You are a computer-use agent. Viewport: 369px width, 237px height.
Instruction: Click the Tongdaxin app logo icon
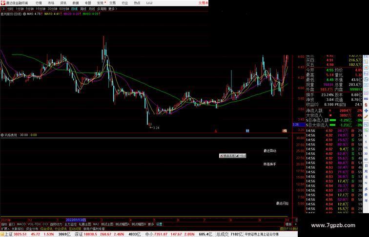[x=3, y=3]
